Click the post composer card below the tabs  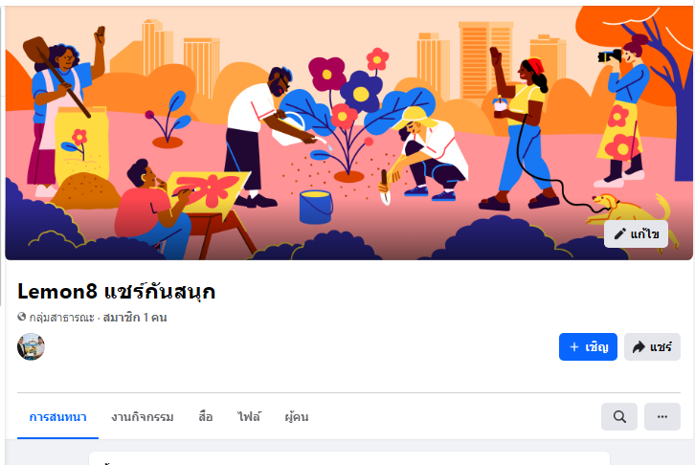click(x=349, y=458)
